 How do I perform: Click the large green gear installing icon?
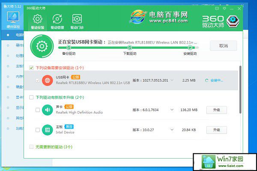[42, 46]
